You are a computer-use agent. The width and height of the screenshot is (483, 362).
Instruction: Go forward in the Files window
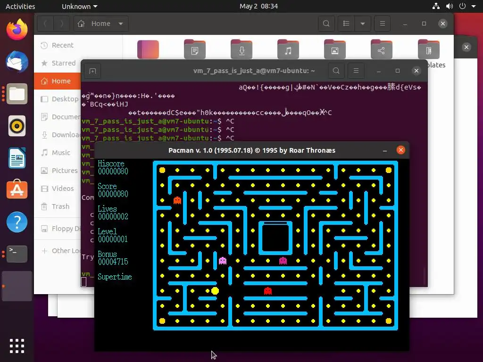[x=62, y=24]
